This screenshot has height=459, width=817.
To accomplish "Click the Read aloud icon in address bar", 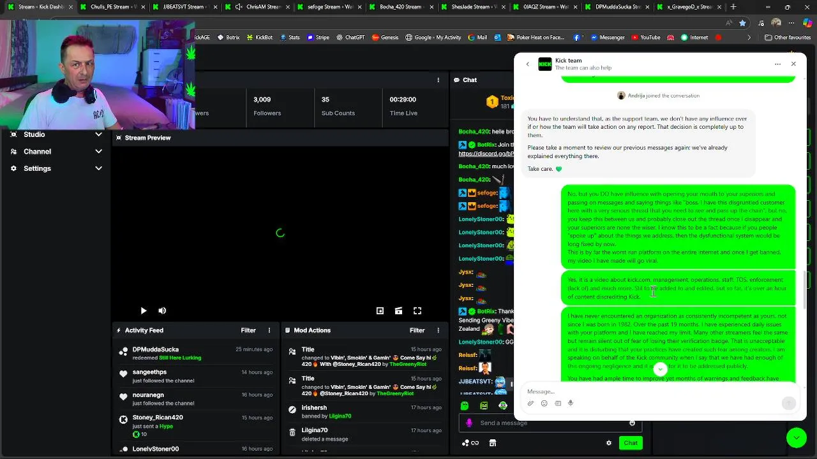I will [x=729, y=23].
